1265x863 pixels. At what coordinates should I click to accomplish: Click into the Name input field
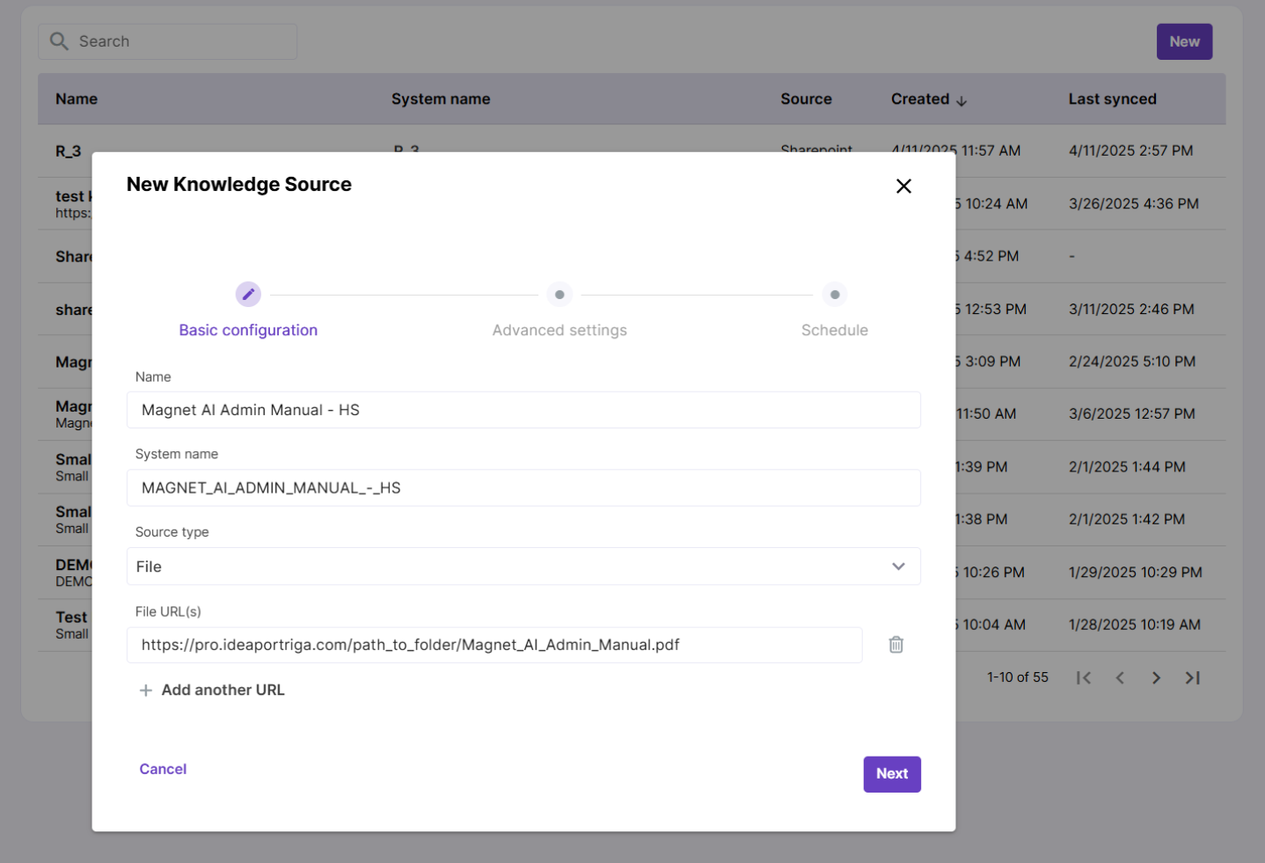pyautogui.click(x=523, y=410)
